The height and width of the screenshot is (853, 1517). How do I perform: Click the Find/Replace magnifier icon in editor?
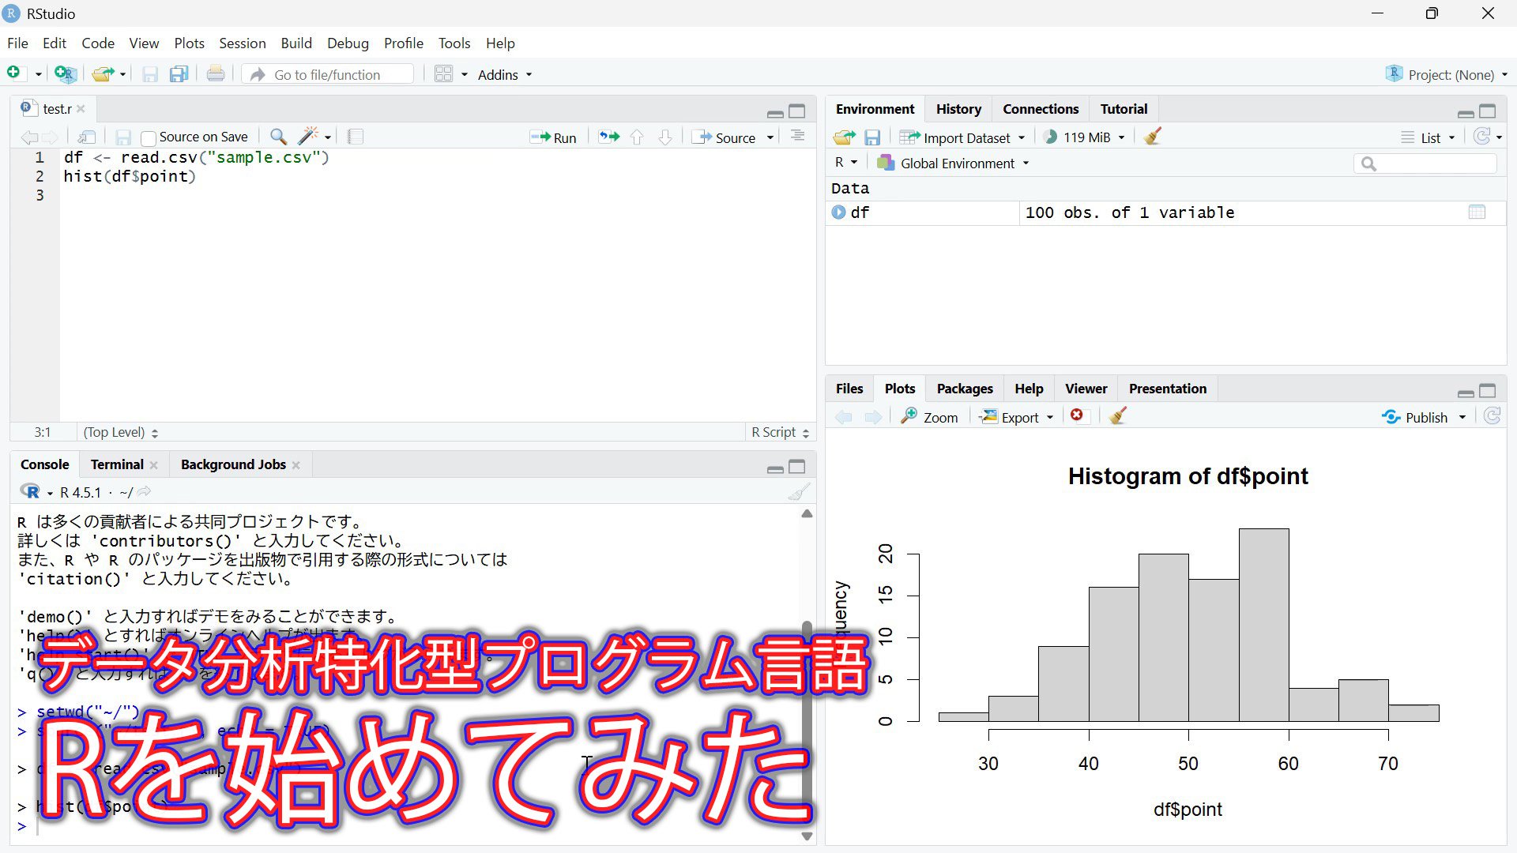click(x=278, y=137)
